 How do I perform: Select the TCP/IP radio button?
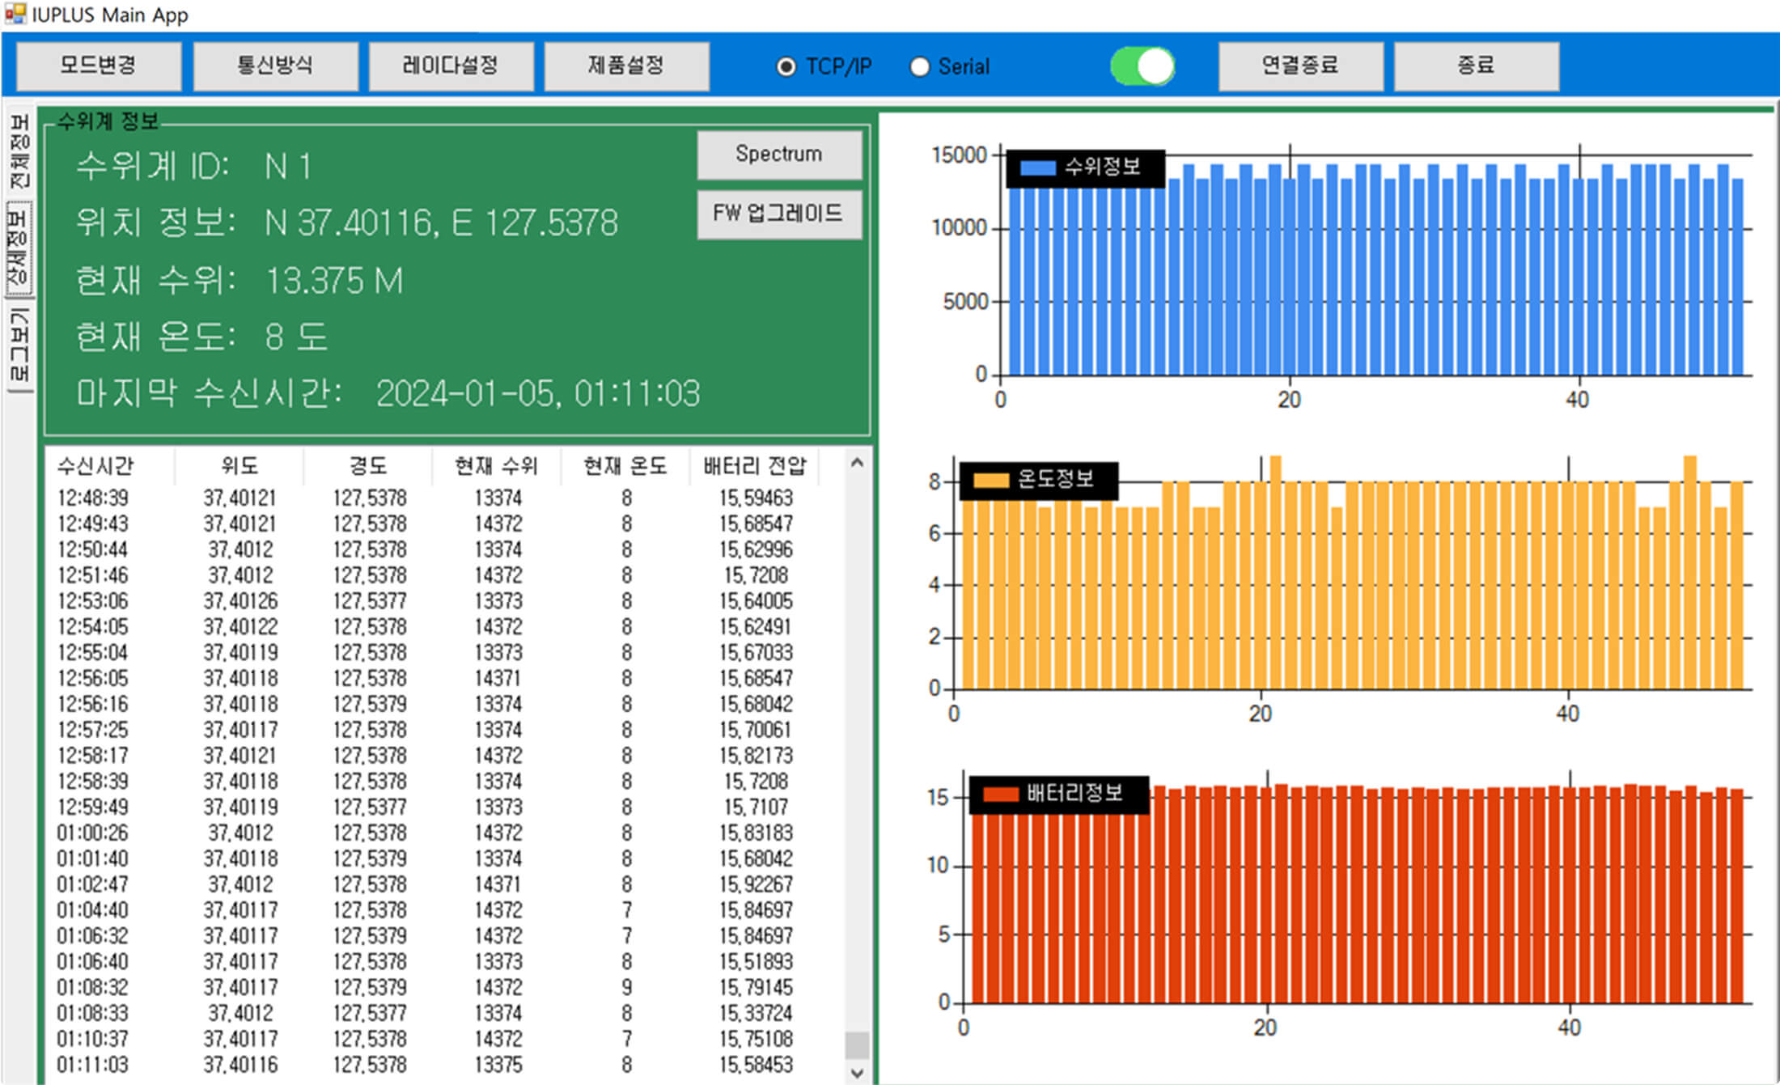pos(785,66)
